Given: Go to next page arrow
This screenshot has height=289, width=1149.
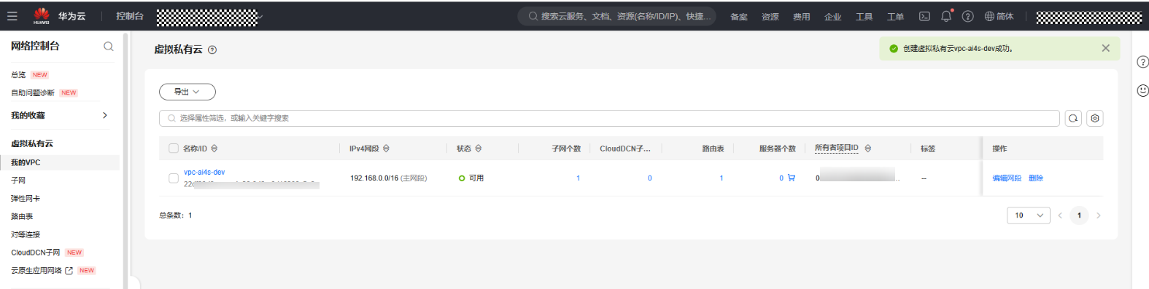Looking at the screenshot, I should click(x=1098, y=215).
